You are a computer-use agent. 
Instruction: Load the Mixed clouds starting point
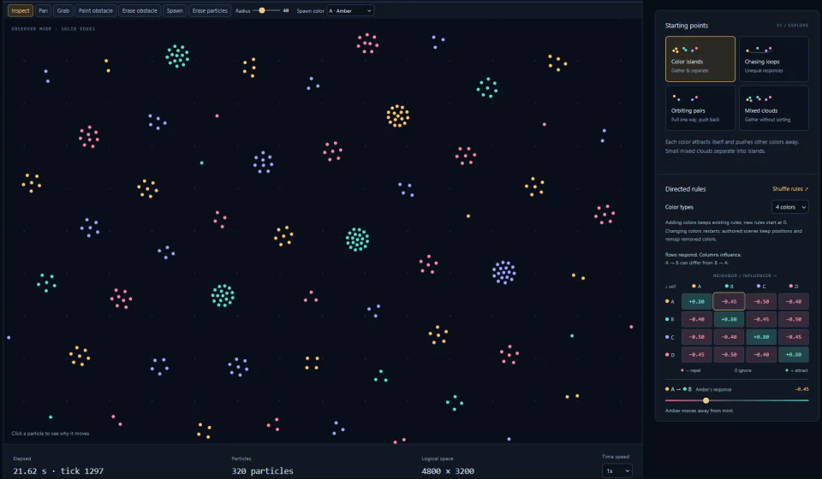tap(774, 108)
